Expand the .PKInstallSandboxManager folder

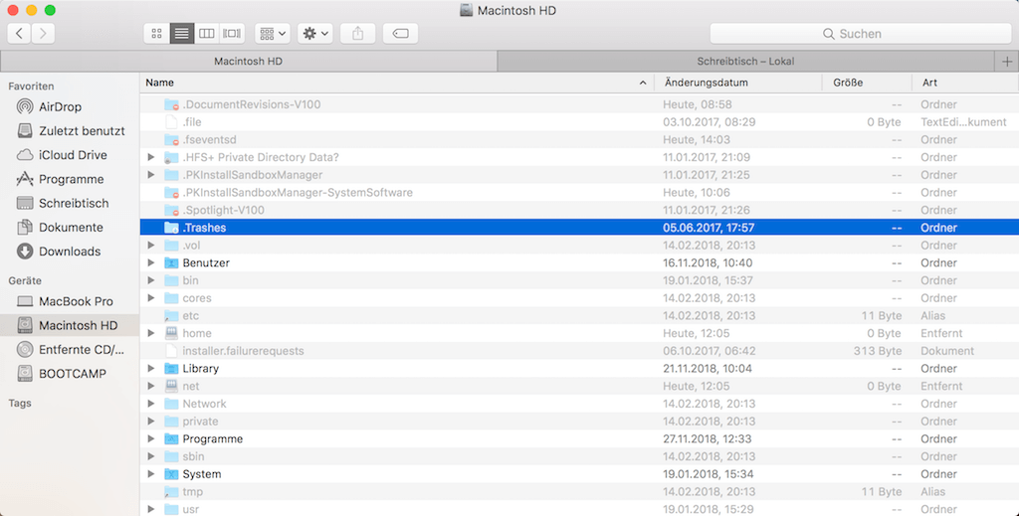click(151, 175)
